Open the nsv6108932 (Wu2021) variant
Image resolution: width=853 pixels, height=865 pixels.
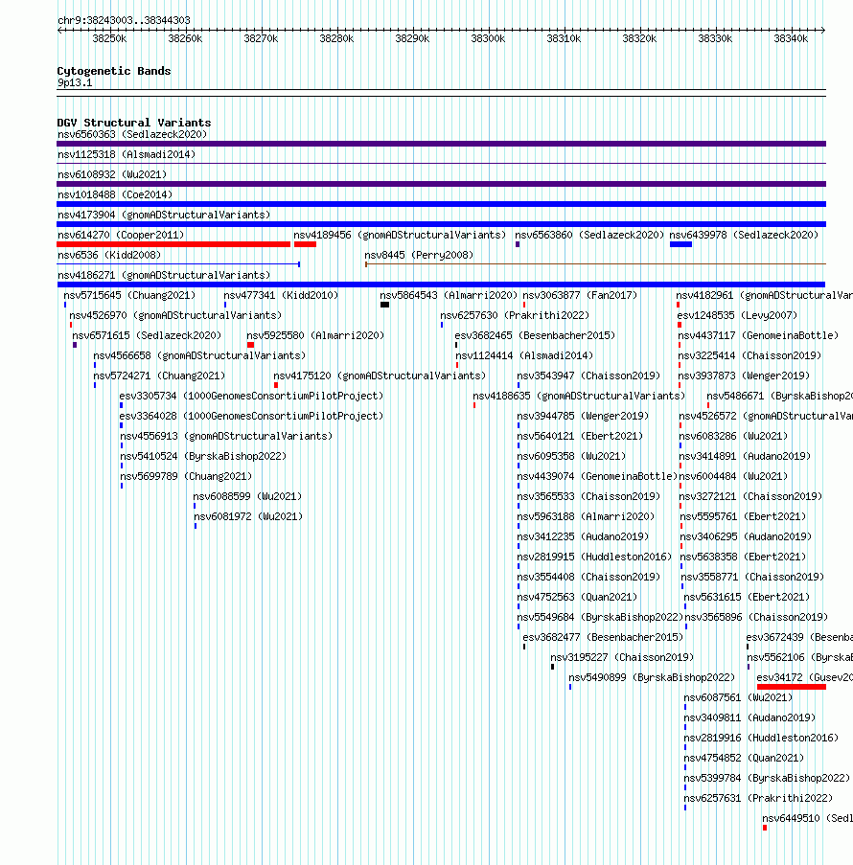[x=112, y=175]
